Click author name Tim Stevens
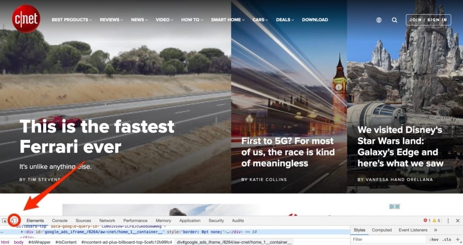This screenshot has height=245, width=463. pos(44,179)
